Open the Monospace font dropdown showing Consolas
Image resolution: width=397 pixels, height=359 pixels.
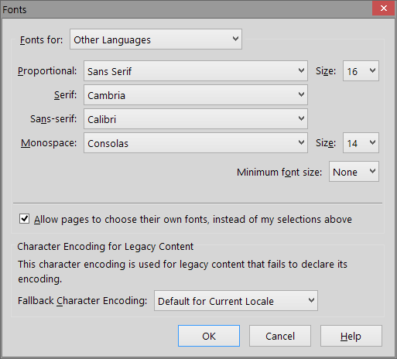[196, 143]
